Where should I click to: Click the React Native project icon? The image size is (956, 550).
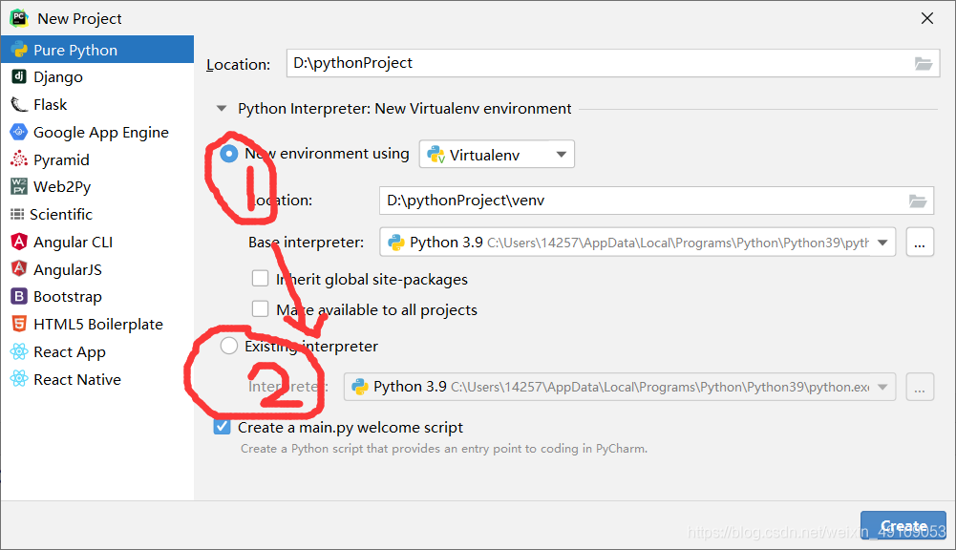coord(18,379)
